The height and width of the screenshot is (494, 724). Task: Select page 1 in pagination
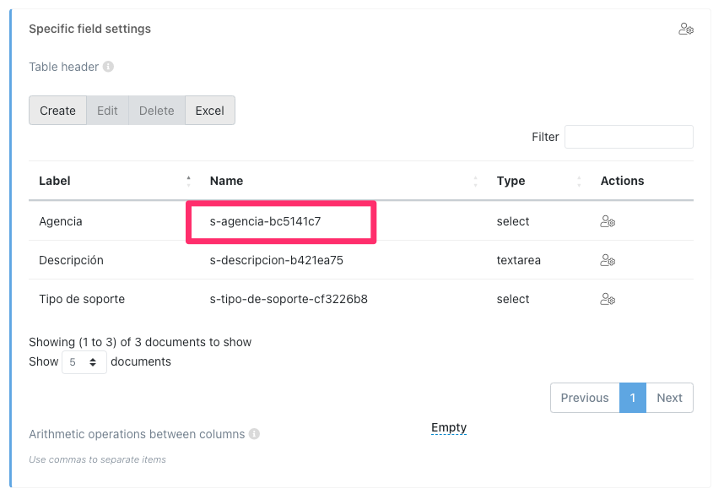[x=632, y=398]
